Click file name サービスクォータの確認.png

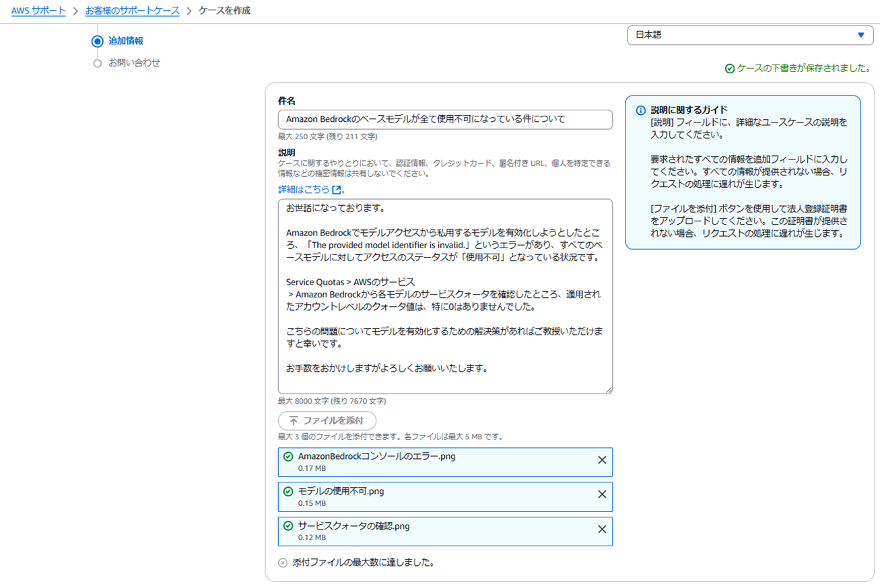coord(353,526)
